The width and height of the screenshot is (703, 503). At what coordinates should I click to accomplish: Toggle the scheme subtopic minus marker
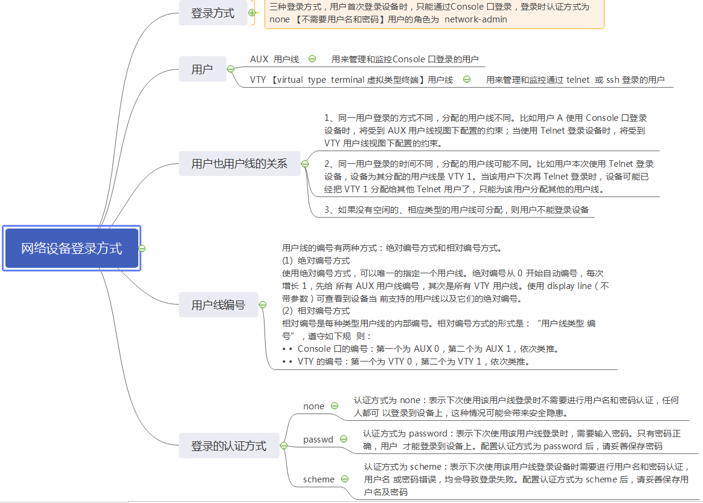point(345,478)
